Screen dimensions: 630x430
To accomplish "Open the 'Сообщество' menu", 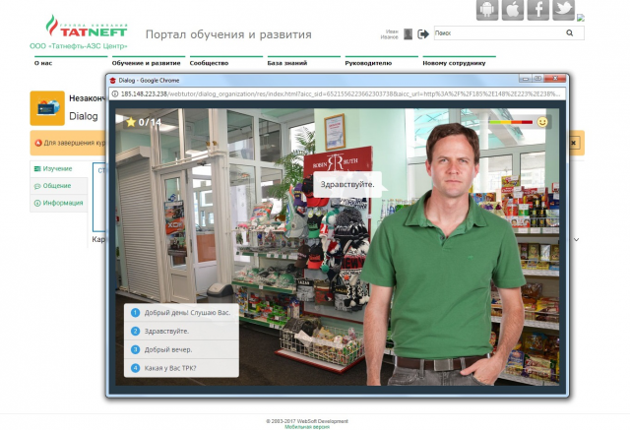I will (x=209, y=63).
